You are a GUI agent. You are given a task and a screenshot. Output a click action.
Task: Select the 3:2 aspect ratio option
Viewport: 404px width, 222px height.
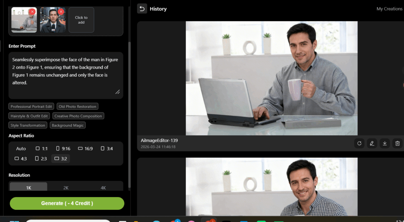(x=60, y=159)
